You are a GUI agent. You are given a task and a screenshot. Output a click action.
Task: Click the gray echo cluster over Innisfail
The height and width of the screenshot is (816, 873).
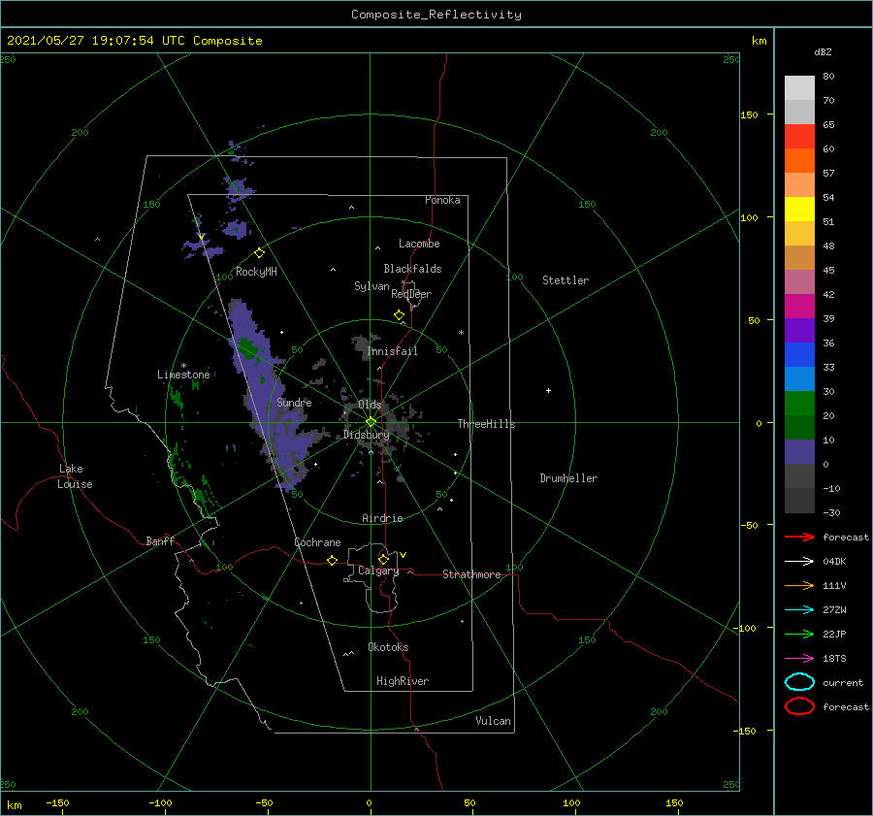click(x=365, y=345)
